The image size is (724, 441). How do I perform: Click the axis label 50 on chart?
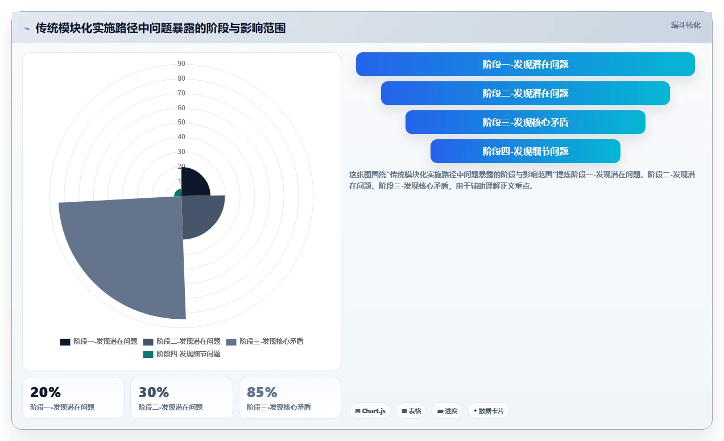pyautogui.click(x=181, y=122)
